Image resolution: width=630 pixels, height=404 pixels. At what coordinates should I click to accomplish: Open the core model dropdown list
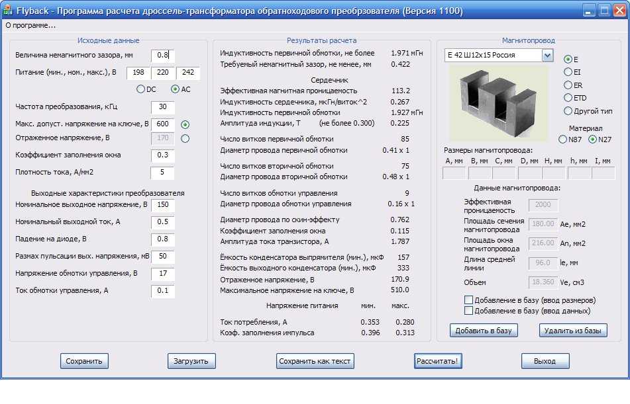547,55
